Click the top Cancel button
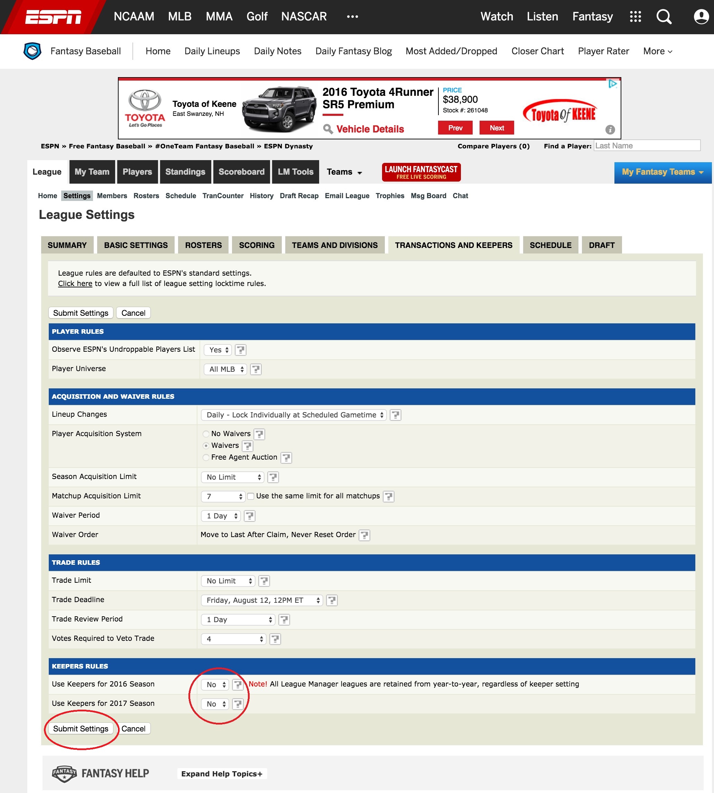The image size is (714, 793). (133, 313)
